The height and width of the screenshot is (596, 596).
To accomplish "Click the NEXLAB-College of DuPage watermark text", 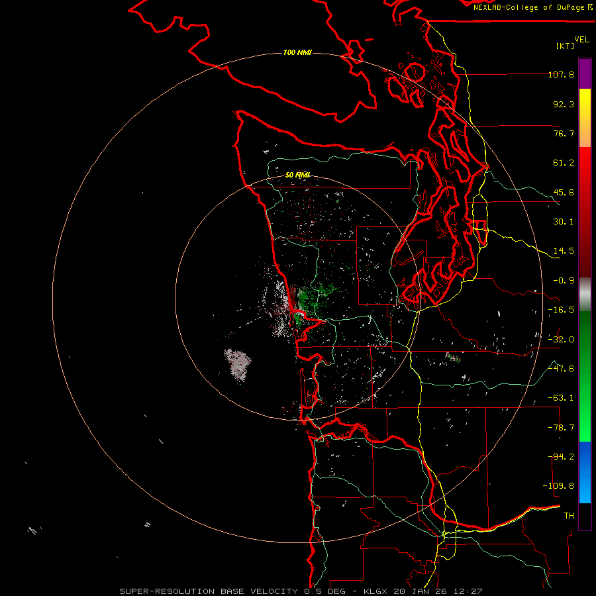I will click(x=532, y=7).
